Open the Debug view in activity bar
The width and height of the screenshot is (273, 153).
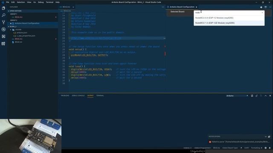[x=3, y=29]
